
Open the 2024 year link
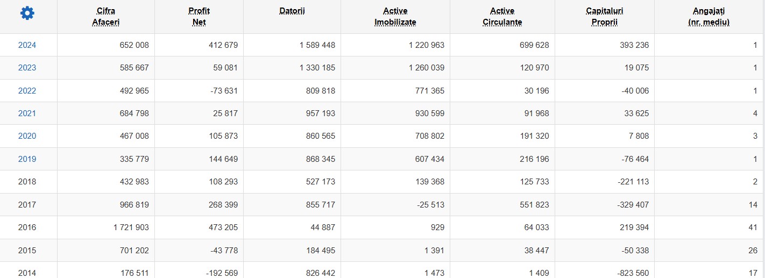[27, 45]
